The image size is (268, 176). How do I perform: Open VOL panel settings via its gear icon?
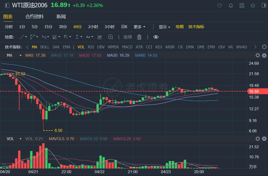257,139
